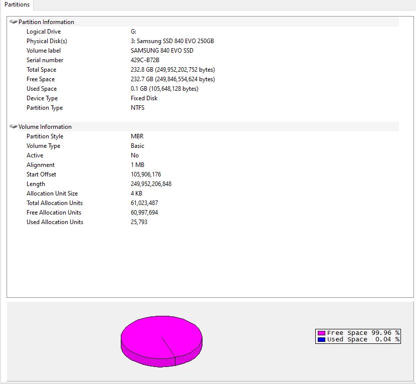Image resolution: width=416 pixels, height=384 pixels.
Task: Select the NTFS partition type value
Action: coord(137,108)
